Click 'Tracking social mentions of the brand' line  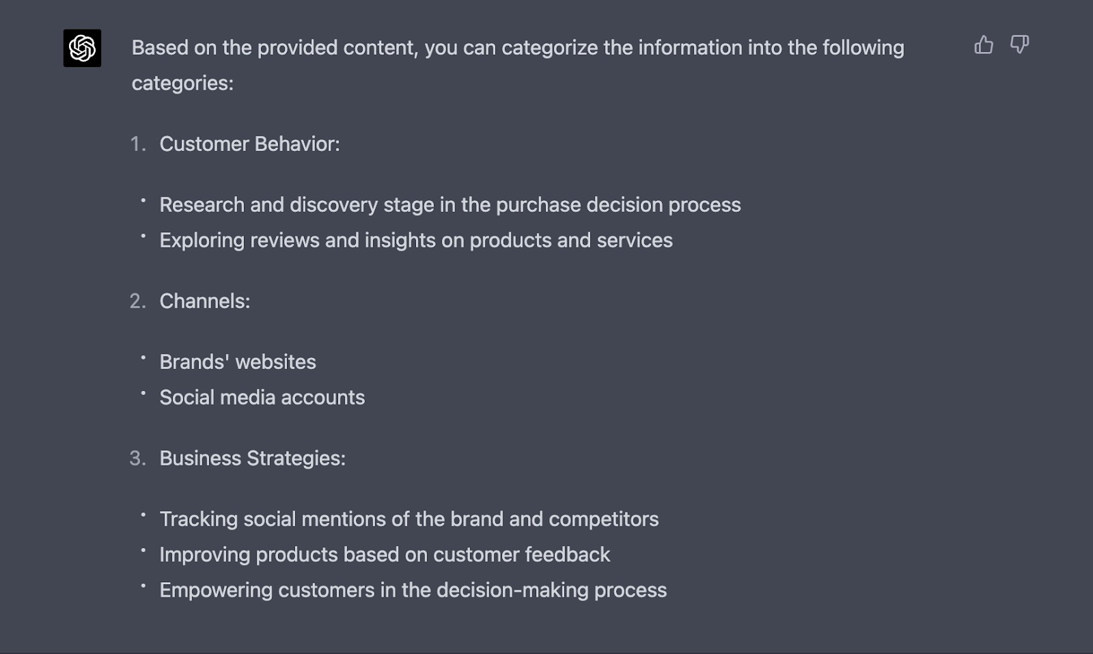coord(409,519)
